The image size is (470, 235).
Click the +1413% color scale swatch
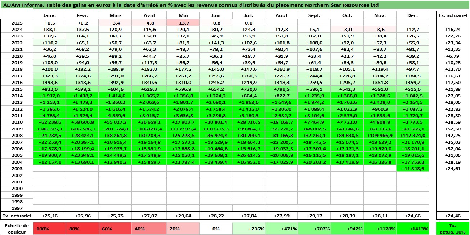[412, 229]
